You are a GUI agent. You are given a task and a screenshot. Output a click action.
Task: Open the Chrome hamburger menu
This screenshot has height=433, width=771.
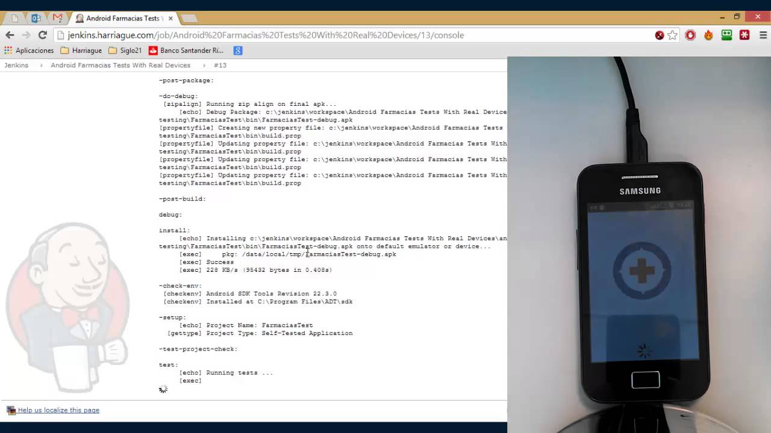(x=763, y=35)
